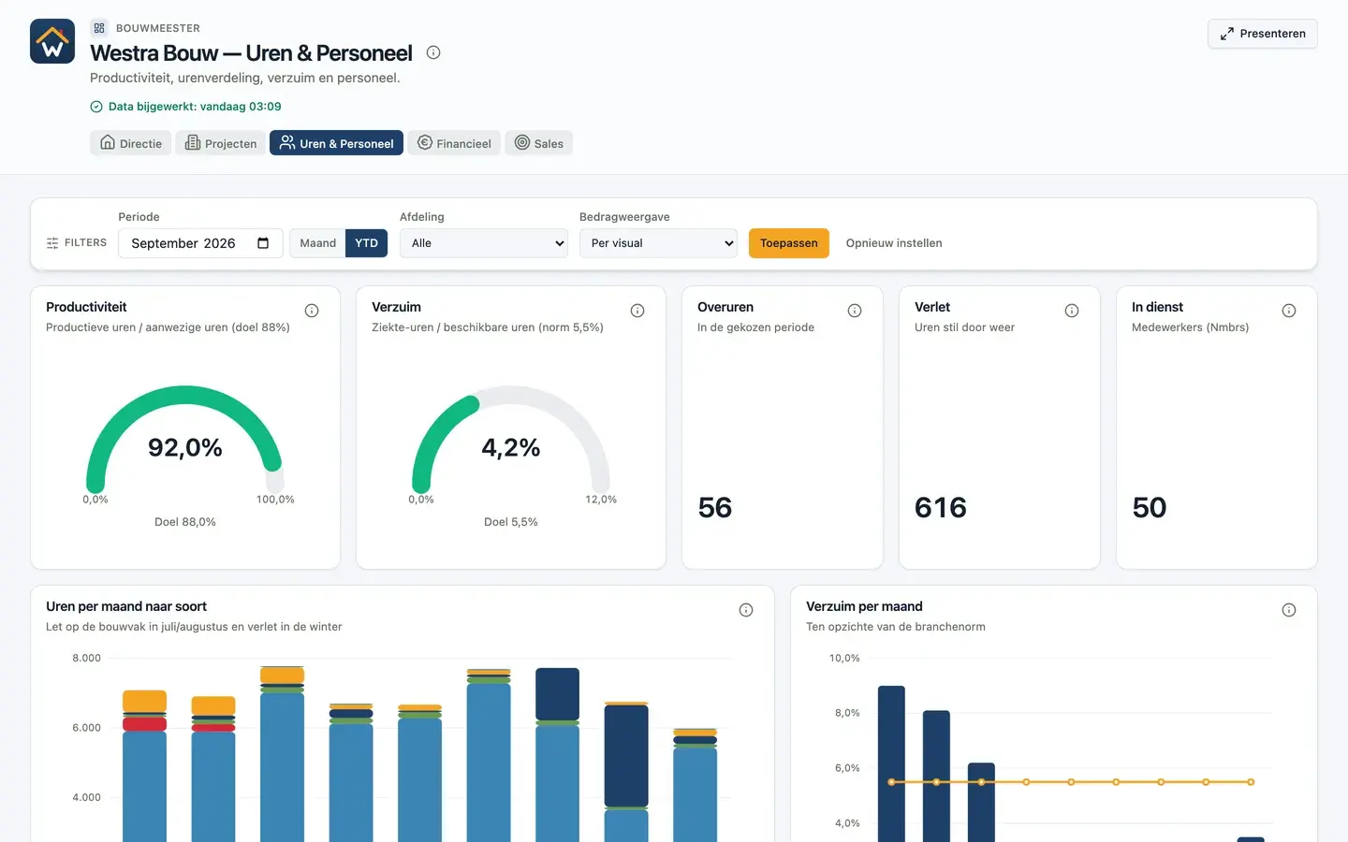
Task: Click Opnieuw instellen link
Action: [894, 243]
